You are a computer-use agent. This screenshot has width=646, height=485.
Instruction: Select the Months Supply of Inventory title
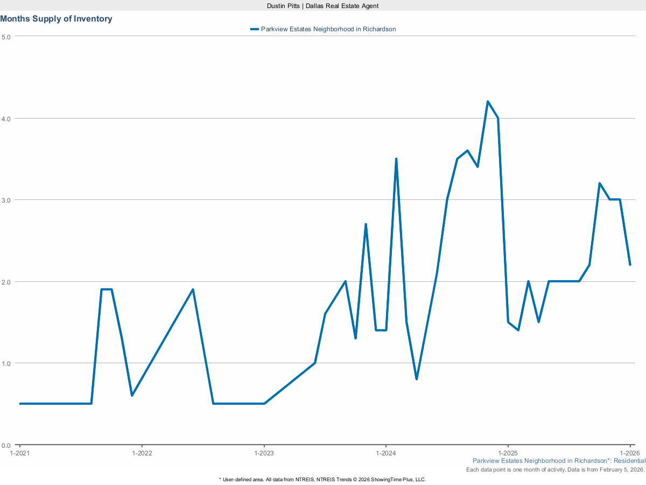tap(56, 18)
